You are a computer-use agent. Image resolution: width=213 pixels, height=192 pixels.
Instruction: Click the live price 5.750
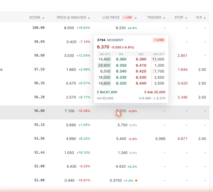[122, 125]
